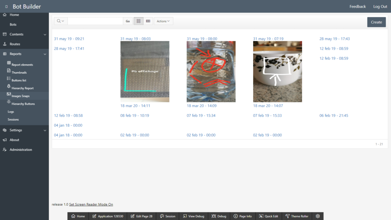Image resolution: width=391 pixels, height=220 pixels.
Task: Open the search column selector dropdown
Action: tap(61, 21)
